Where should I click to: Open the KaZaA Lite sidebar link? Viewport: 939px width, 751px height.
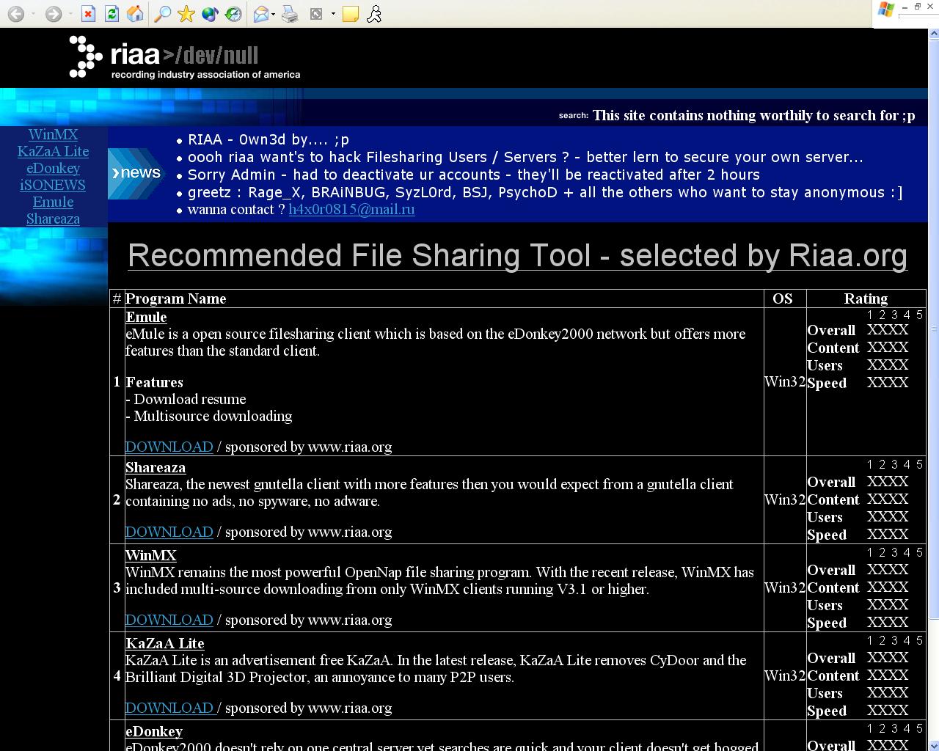53,151
